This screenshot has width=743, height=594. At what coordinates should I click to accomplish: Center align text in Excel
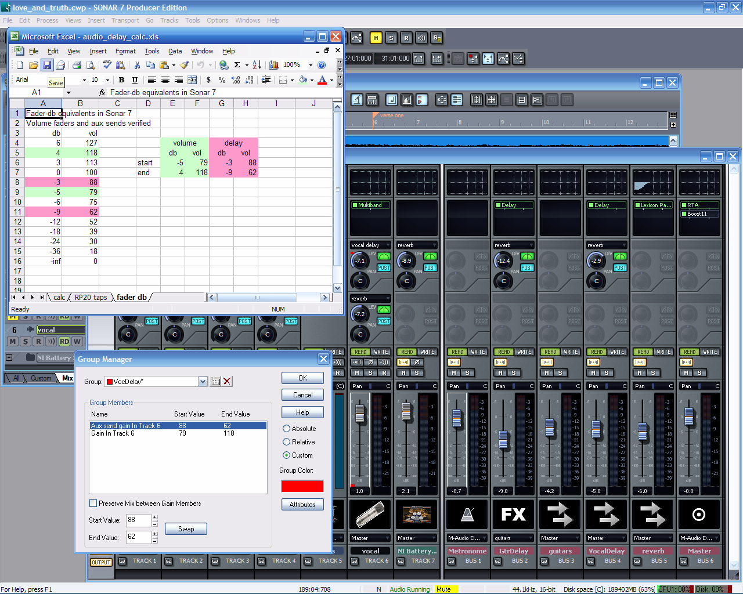pyautogui.click(x=165, y=80)
